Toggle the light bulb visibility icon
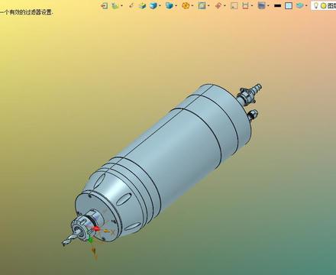 pyautogui.click(x=316, y=5)
